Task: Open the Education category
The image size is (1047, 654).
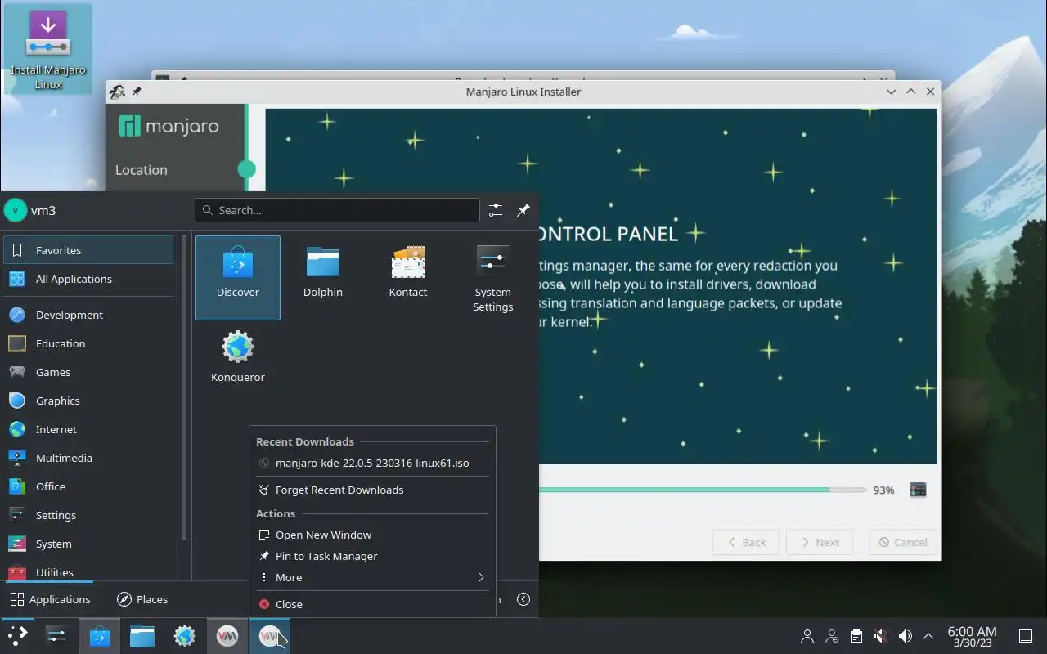Action: (88, 343)
